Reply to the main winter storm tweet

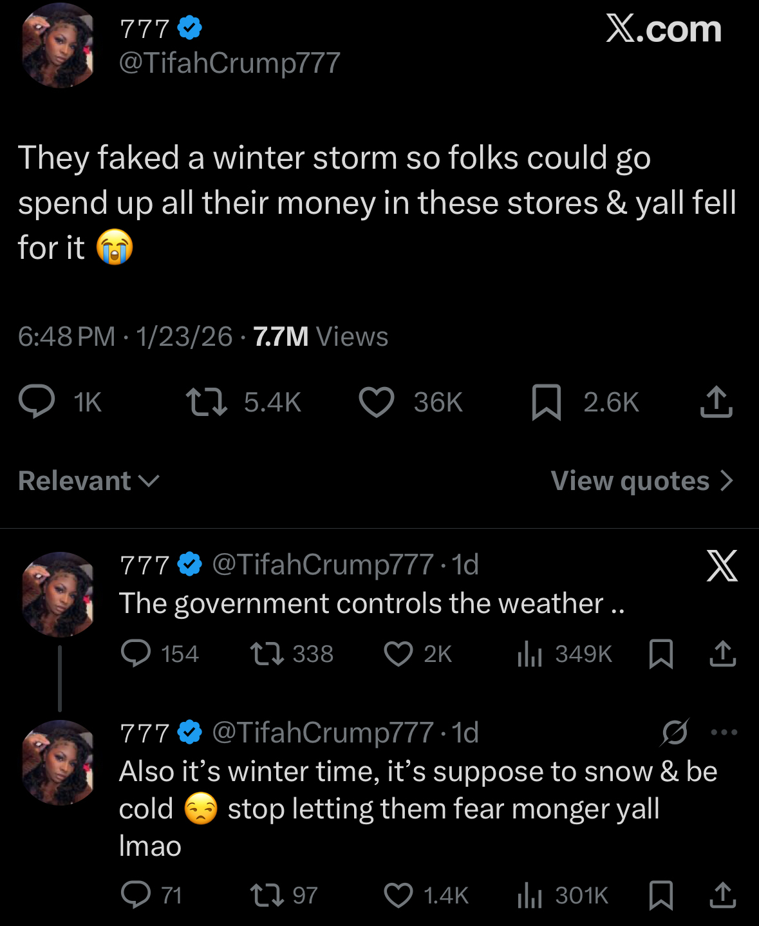click(x=37, y=402)
